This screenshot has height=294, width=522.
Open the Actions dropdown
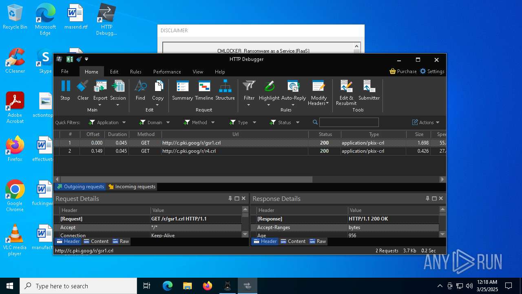(426, 122)
